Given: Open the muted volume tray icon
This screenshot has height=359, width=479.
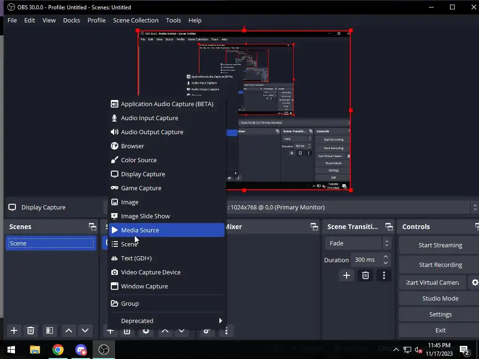Looking at the screenshot, I should click(418, 350).
